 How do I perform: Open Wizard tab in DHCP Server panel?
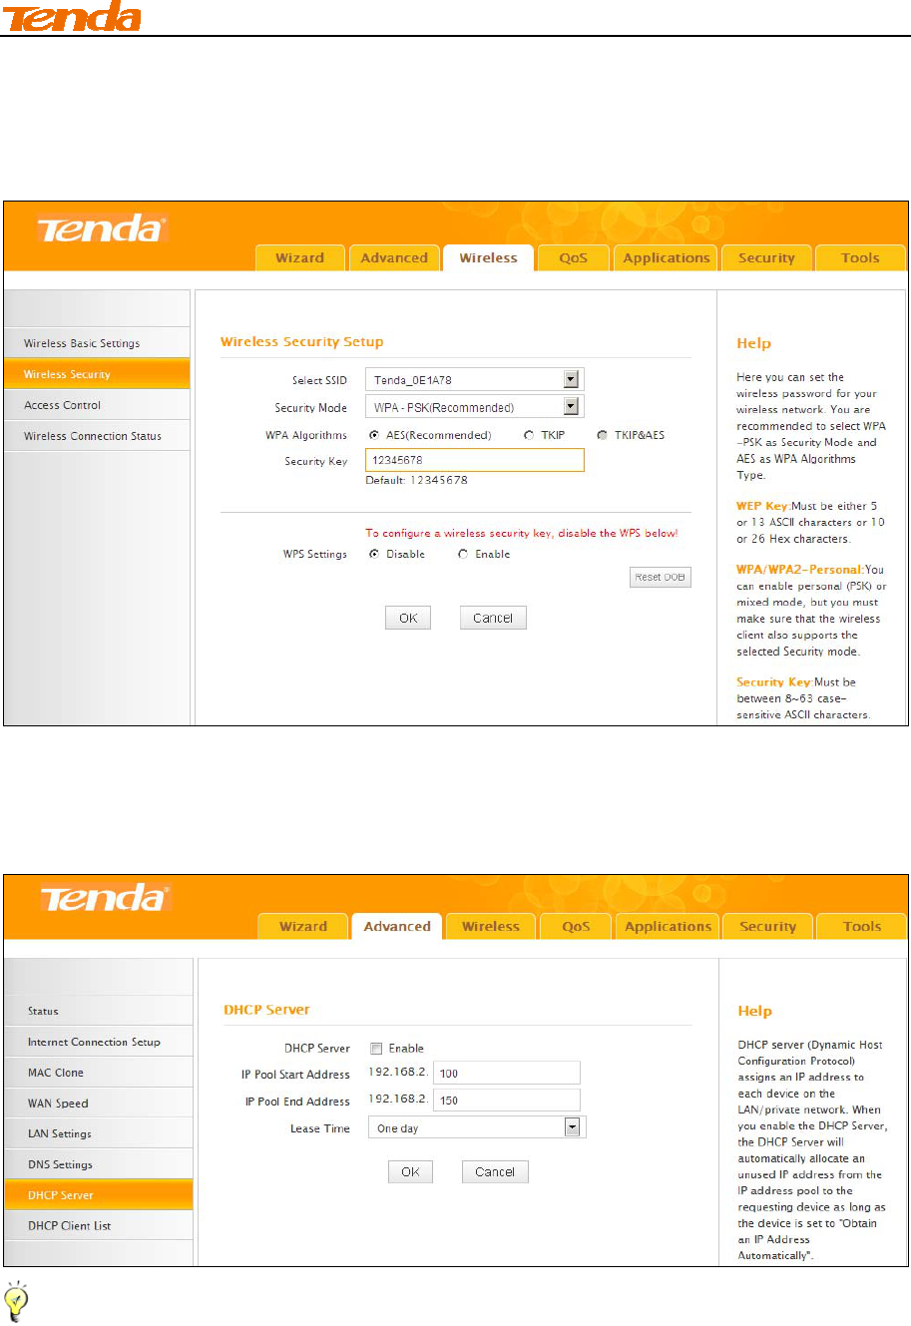(x=303, y=926)
